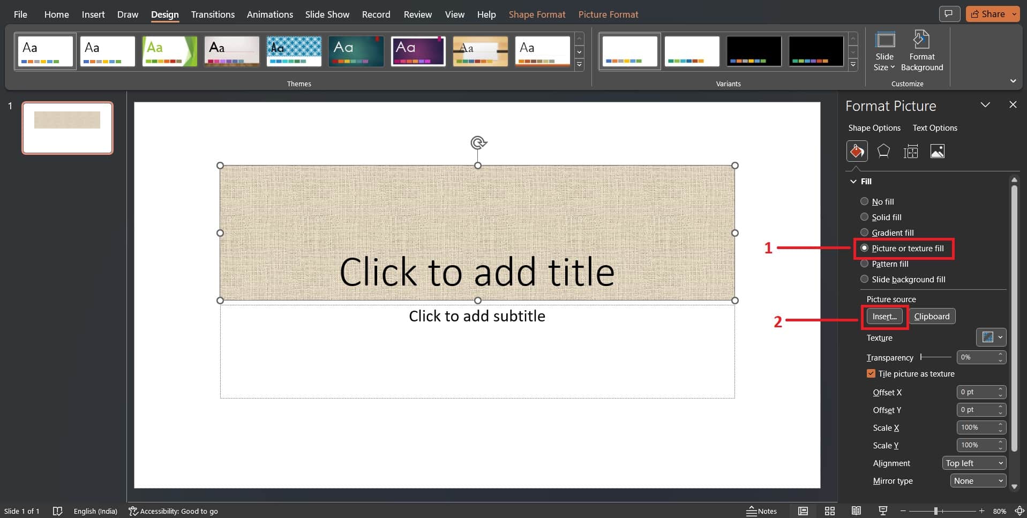The height and width of the screenshot is (518, 1027).
Task: Open the Effects options icon
Action: [x=883, y=151]
